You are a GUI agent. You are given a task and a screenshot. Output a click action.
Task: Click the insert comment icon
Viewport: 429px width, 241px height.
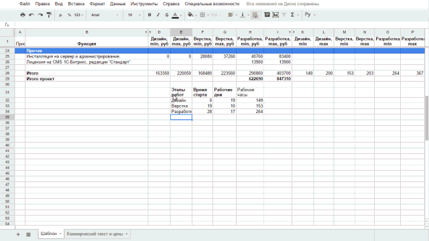pyautogui.click(x=267, y=15)
